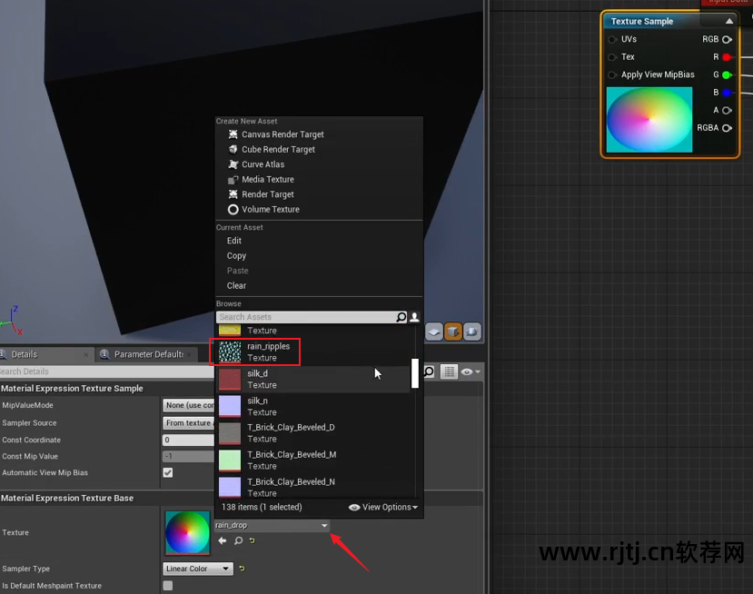Reset Sampler Type to default arrow

pos(242,569)
